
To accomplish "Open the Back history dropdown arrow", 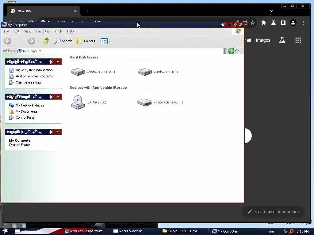I will pyautogui.click(x=22, y=41).
